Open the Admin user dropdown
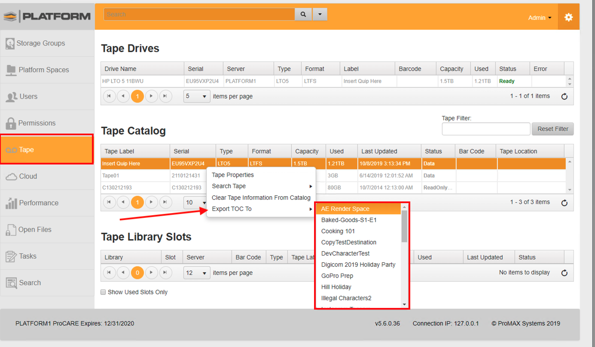This screenshot has width=595, height=347. pos(540,18)
